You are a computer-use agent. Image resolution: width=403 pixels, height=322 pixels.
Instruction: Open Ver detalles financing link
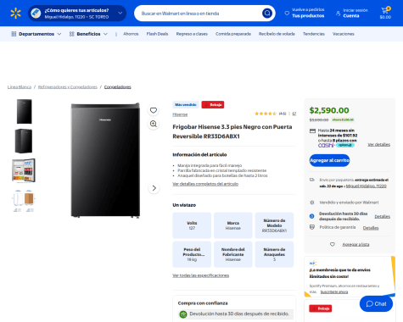[x=378, y=144]
